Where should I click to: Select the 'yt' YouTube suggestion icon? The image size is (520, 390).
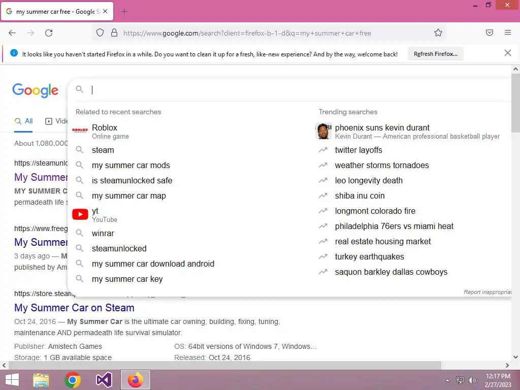click(x=80, y=215)
